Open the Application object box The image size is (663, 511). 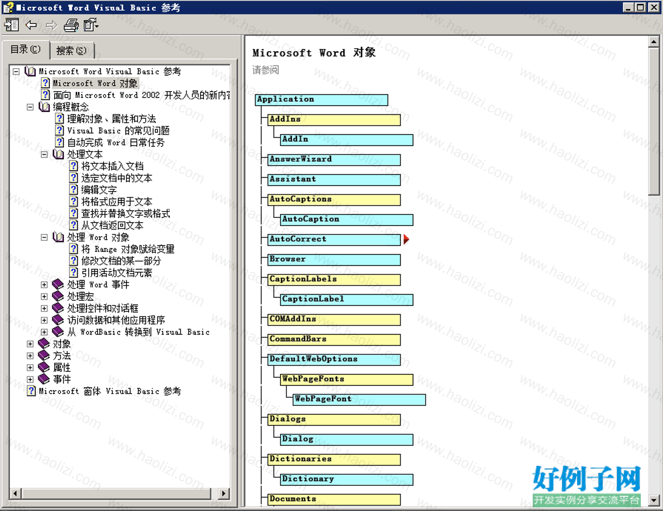click(x=321, y=100)
